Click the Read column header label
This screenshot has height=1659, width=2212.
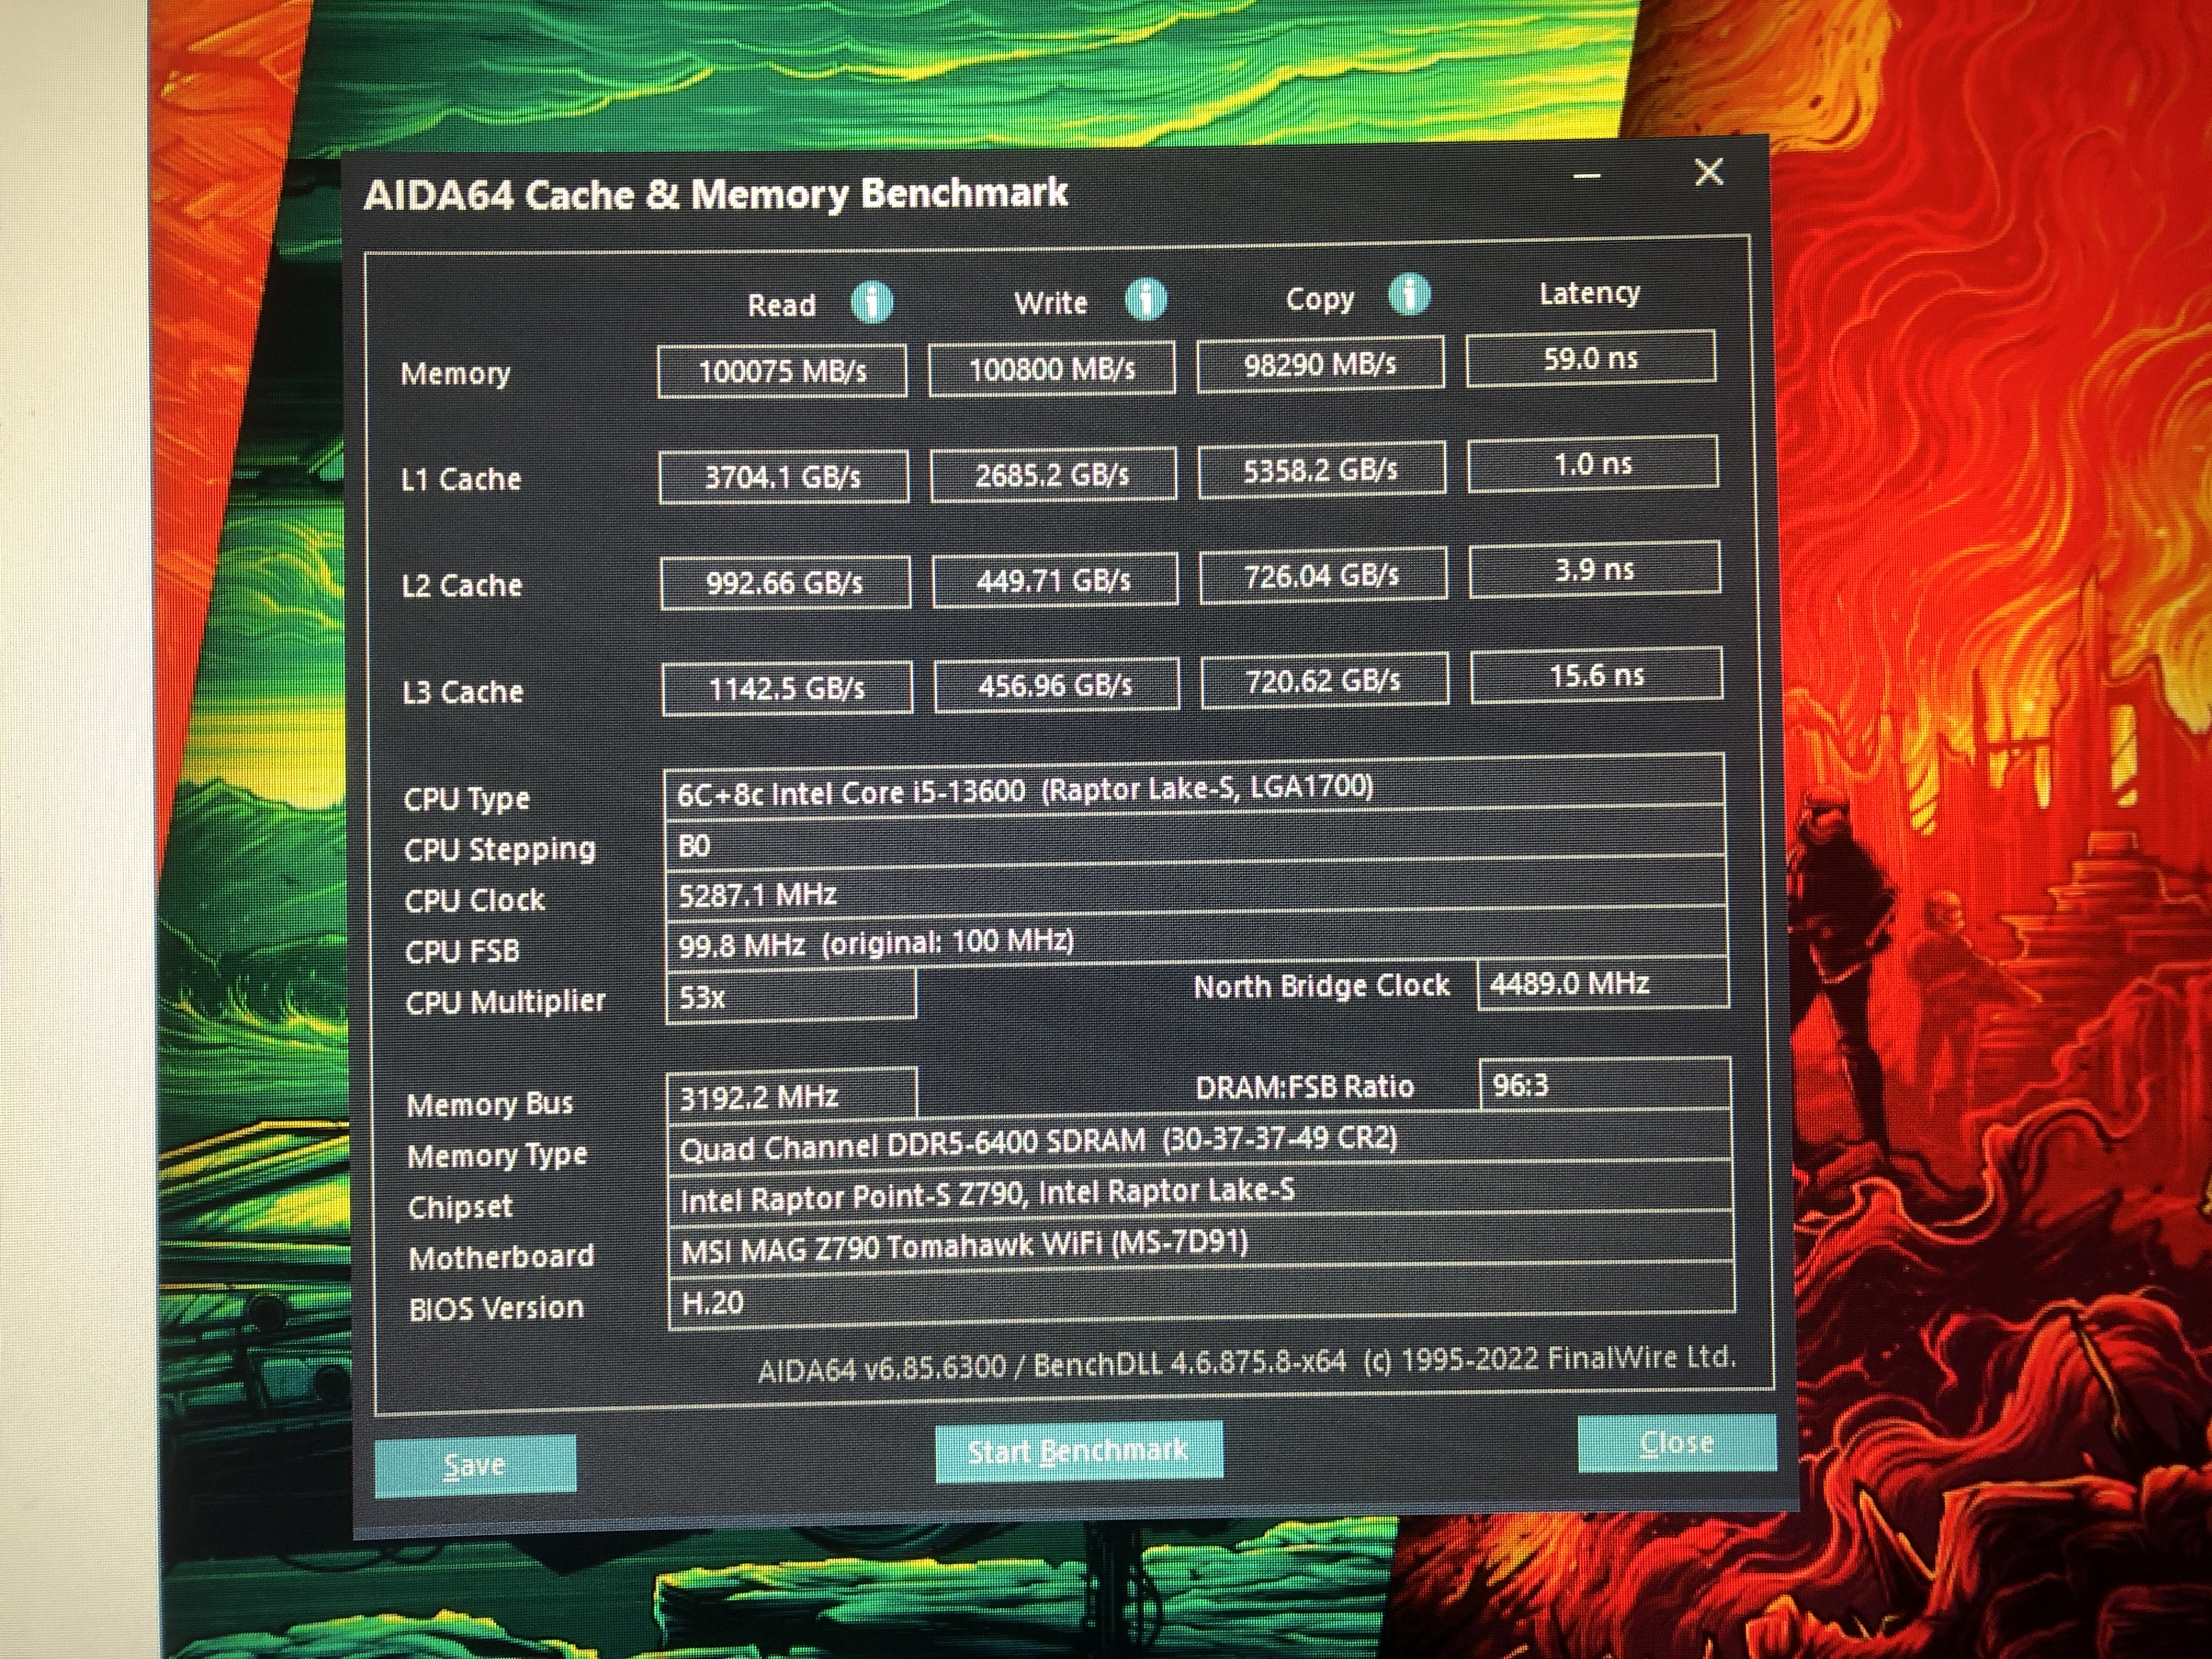click(782, 304)
